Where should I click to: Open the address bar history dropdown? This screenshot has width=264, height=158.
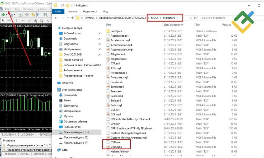pyautogui.click(x=191, y=18)
